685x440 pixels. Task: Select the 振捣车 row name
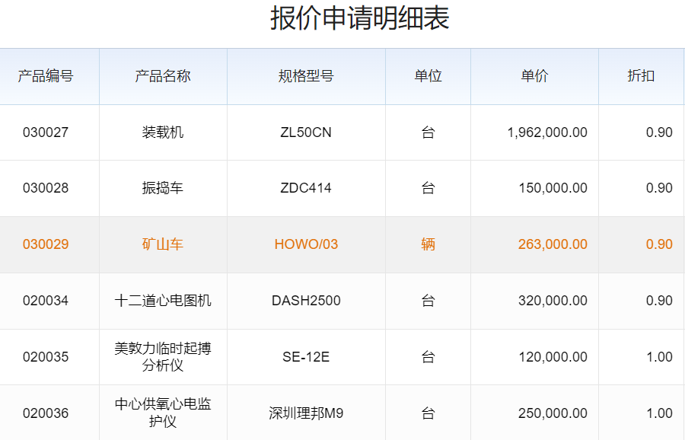click(163, 188)
